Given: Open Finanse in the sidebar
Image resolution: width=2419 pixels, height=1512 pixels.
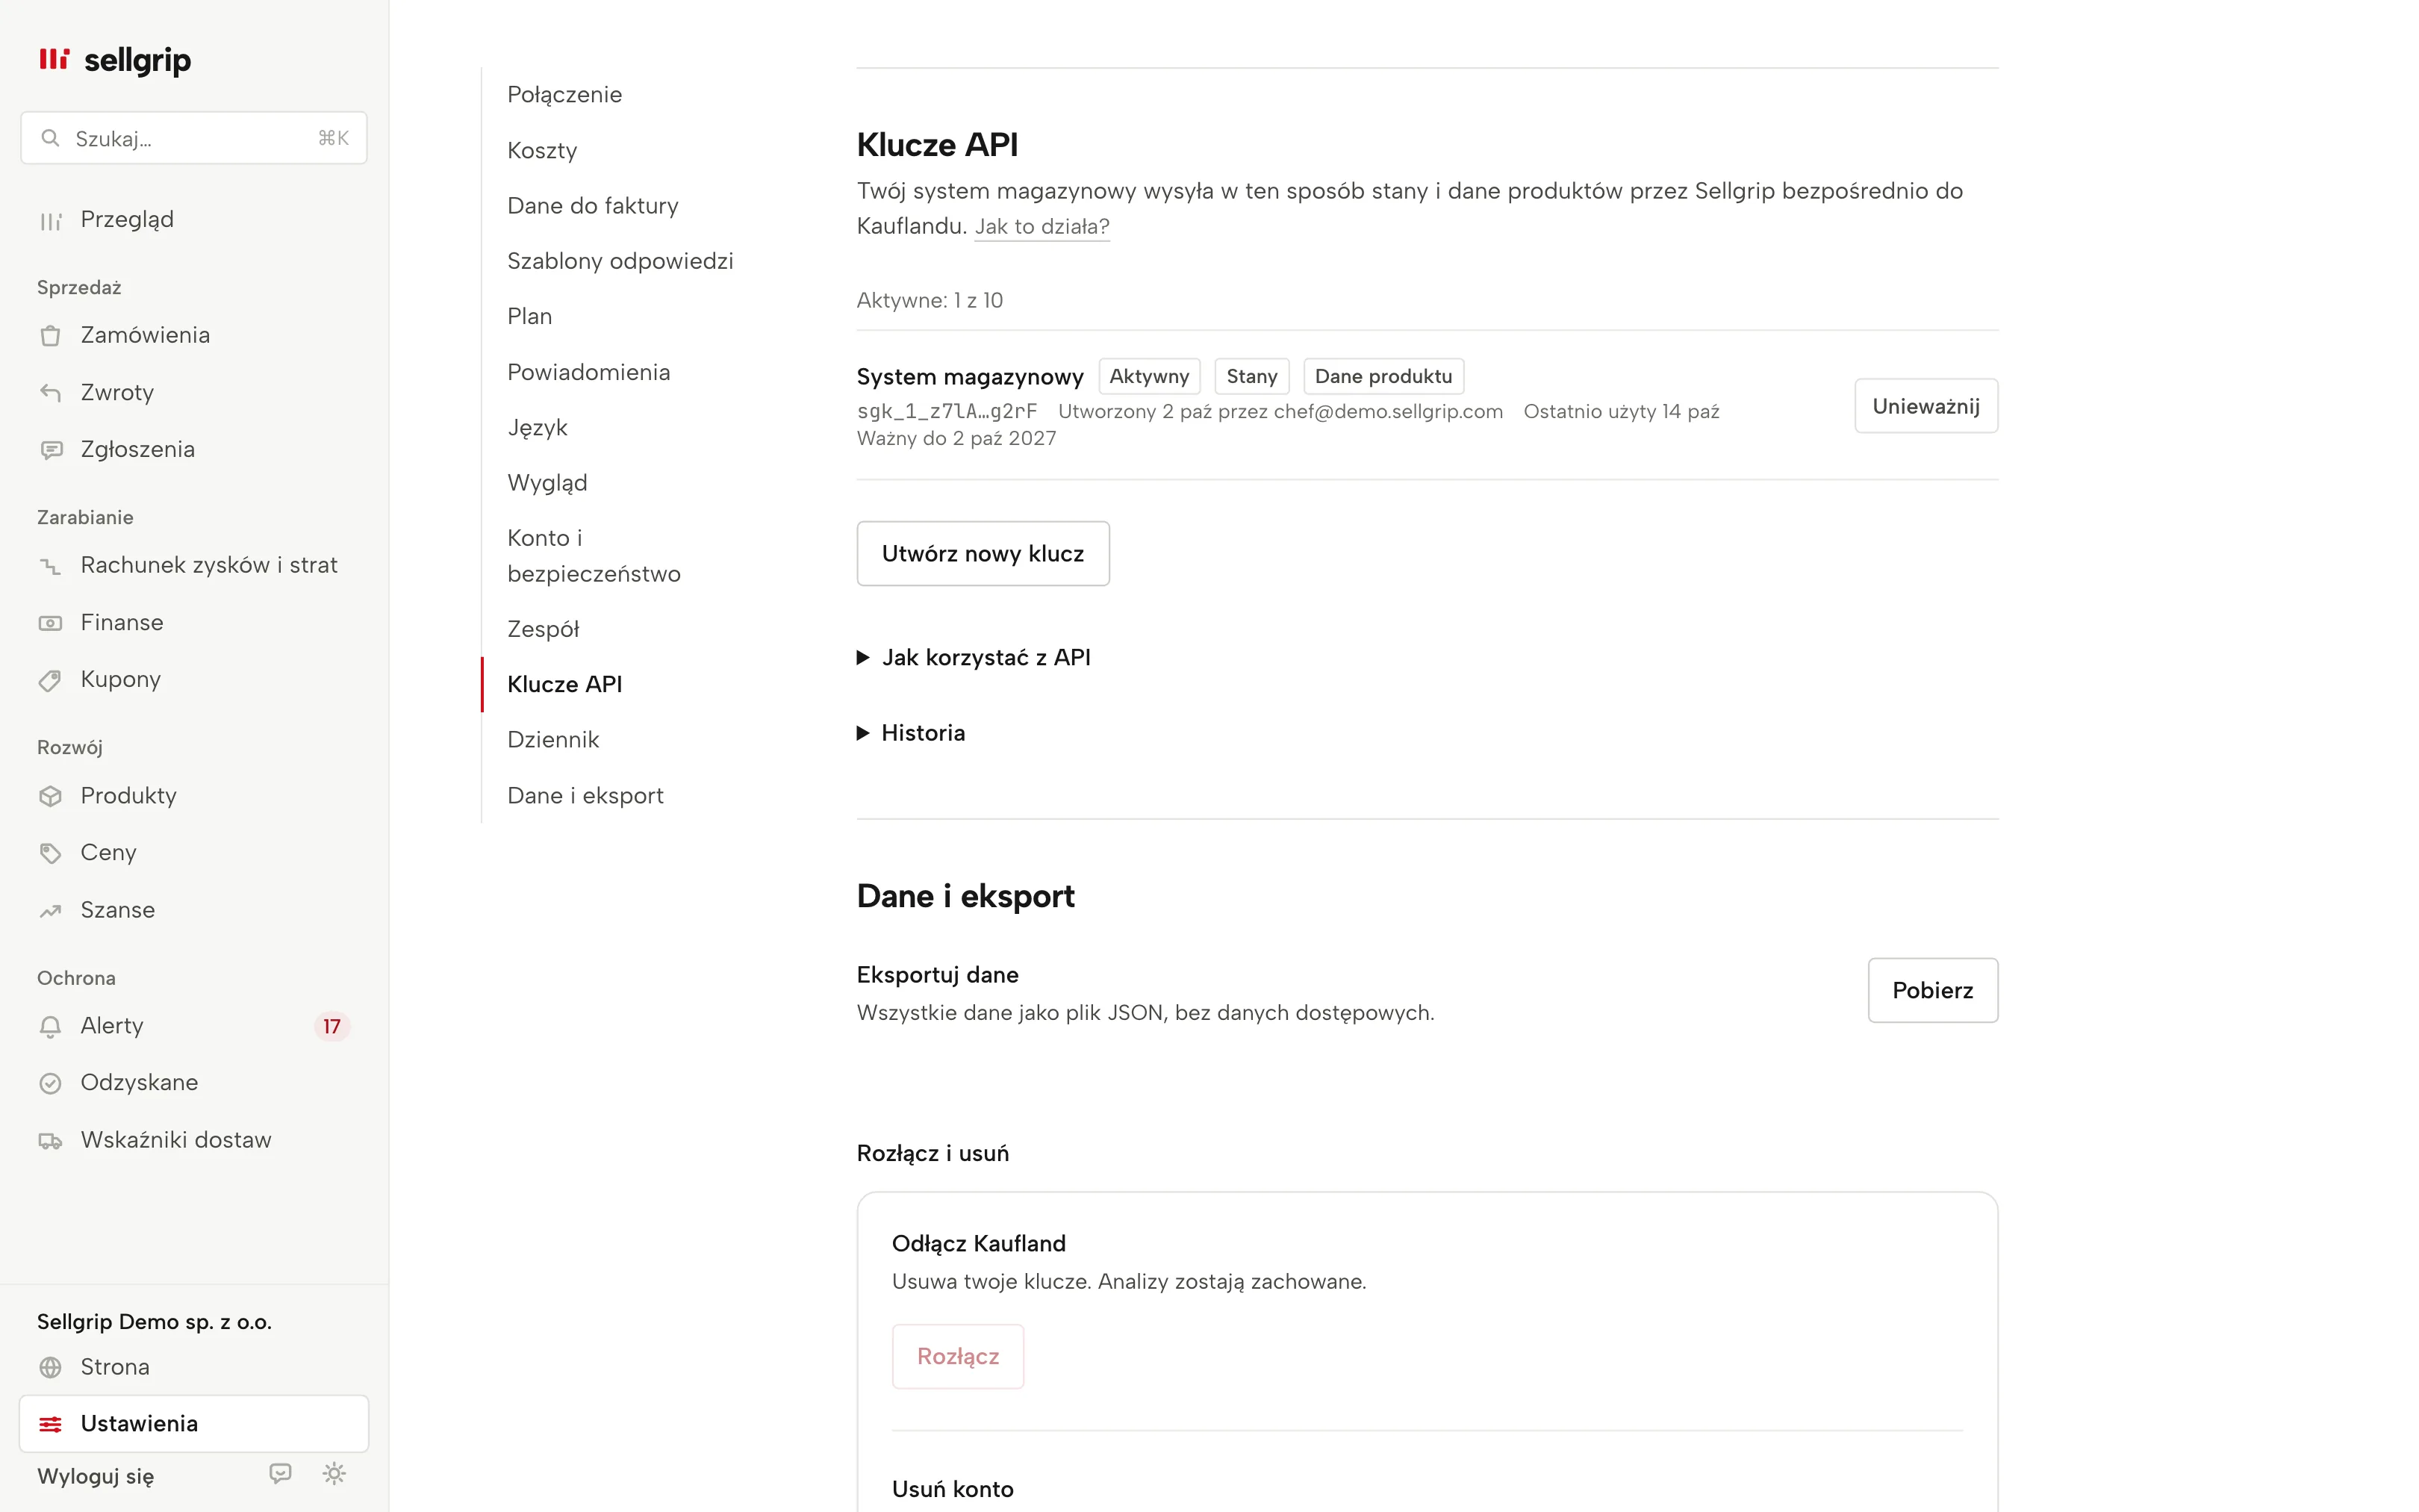Looking at the screenshot, I should pos(194,622).
